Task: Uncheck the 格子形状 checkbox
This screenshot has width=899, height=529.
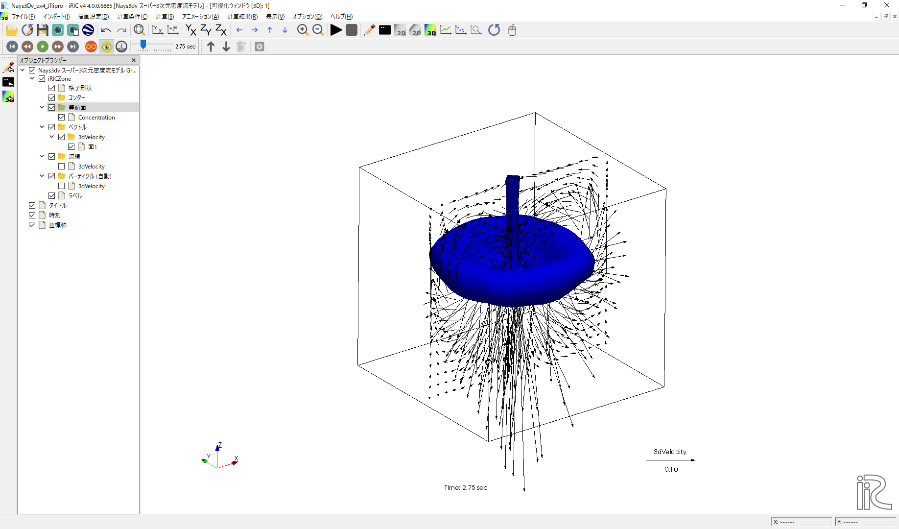Action: pos(52,88)
